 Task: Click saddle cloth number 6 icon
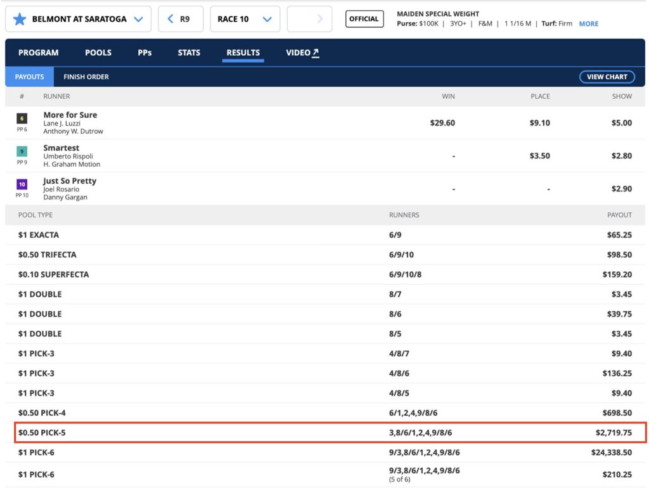[22, 119]
